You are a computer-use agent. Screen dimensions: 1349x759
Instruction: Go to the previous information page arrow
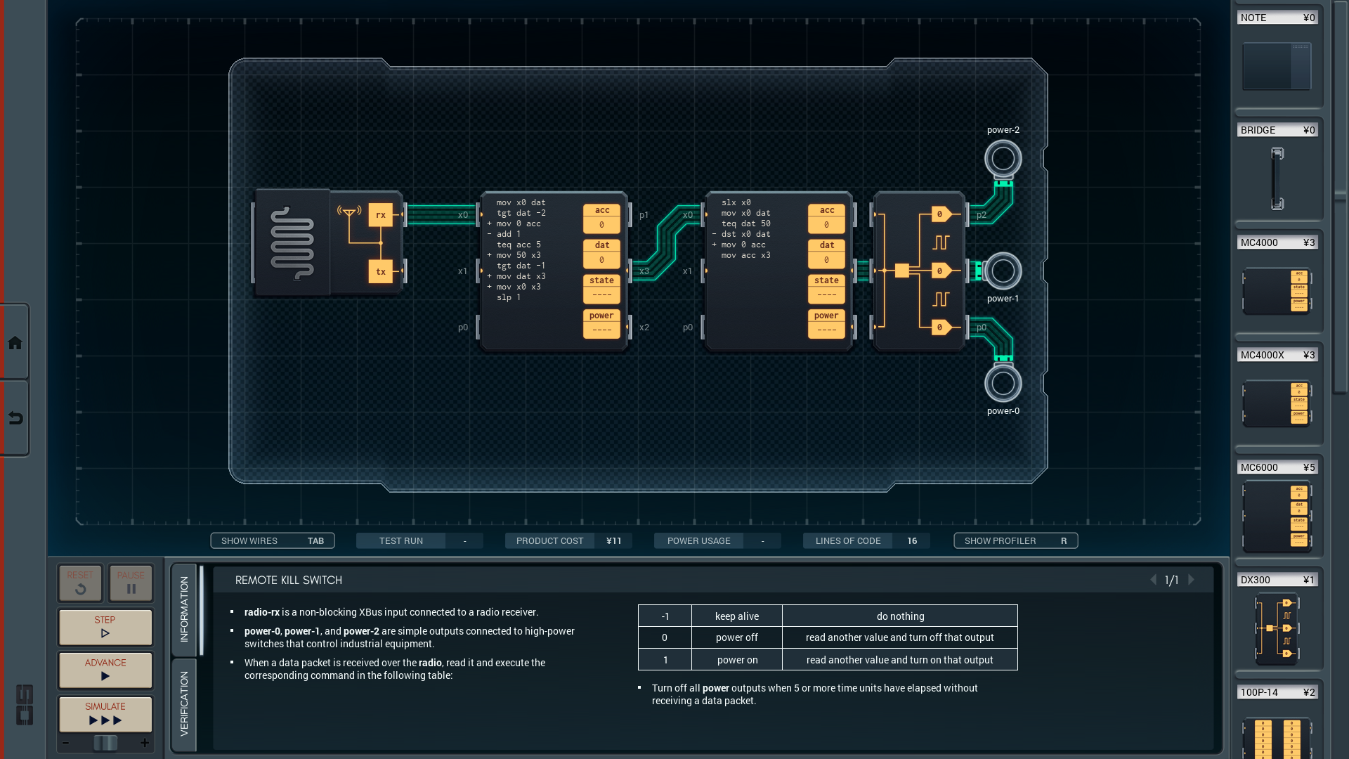[1153, 580]
